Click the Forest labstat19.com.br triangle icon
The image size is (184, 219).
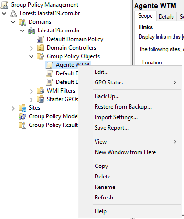pos(13,13)
